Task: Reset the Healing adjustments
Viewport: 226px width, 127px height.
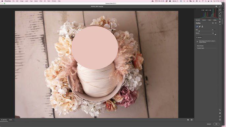Action: coord(213,23)
